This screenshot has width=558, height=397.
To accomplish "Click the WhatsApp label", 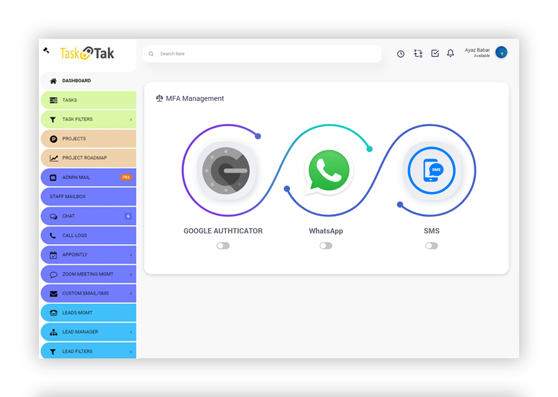I will 326,231.
